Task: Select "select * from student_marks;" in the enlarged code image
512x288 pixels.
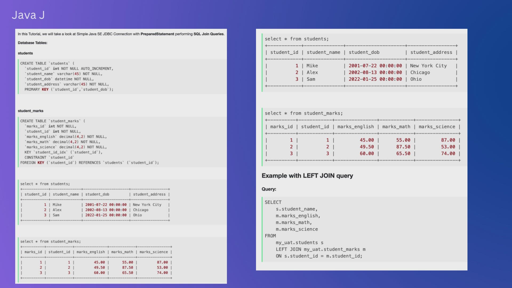Action: click(x=304, y=113)
